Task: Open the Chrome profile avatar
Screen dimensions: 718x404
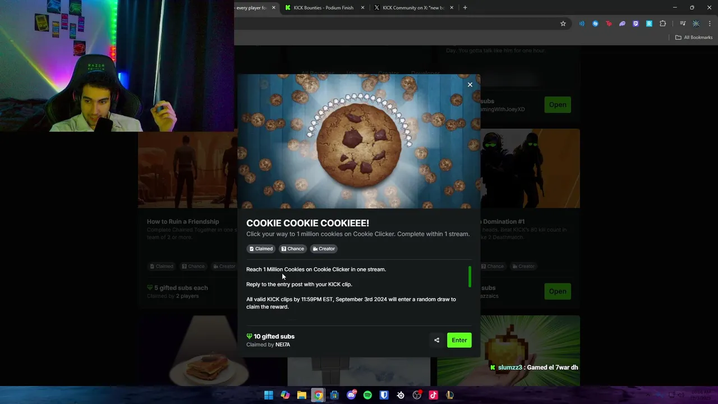Action: coord(696,24)
